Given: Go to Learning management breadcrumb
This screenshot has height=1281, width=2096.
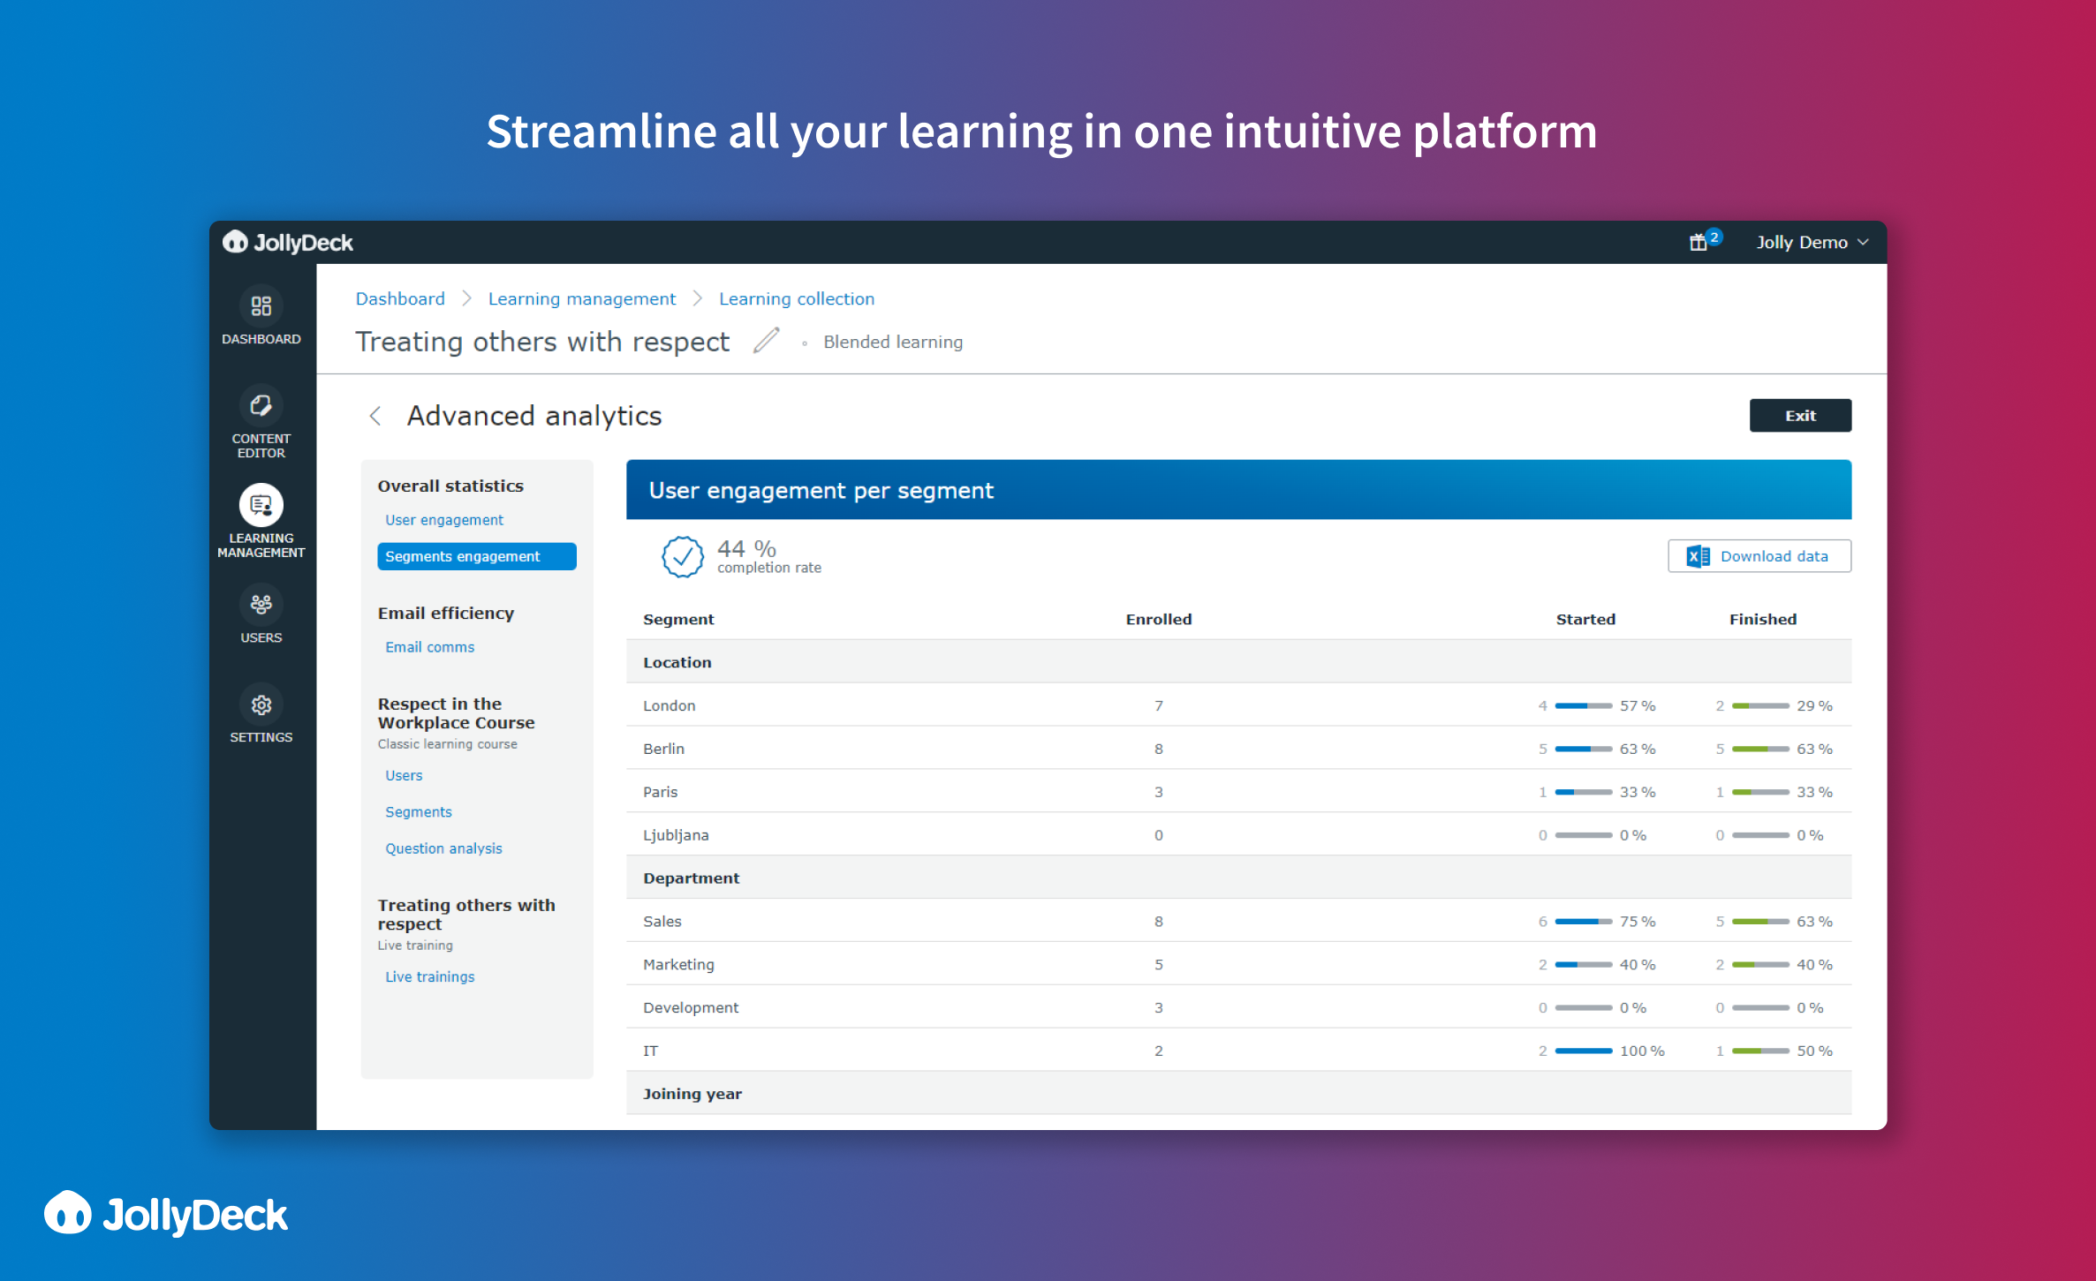Looking at the screenshot, I should tap(581, 298).
